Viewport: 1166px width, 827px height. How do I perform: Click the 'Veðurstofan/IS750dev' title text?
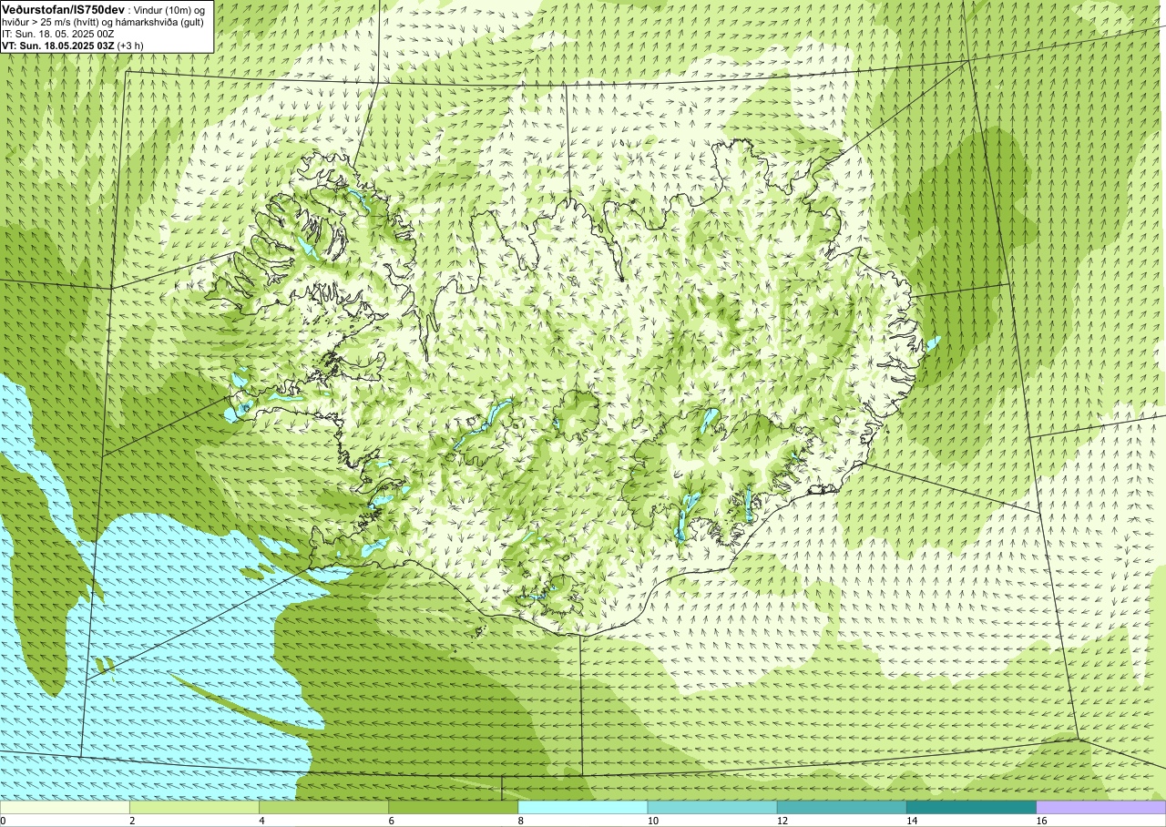click(63, 9)
